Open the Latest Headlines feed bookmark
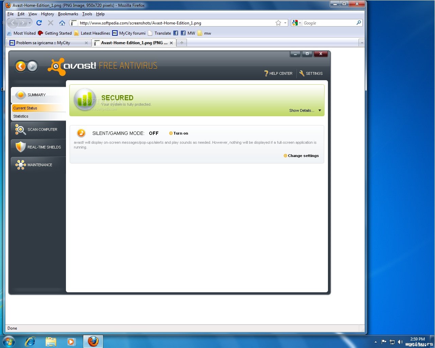 pyautogui.click(x=92, y=33)
